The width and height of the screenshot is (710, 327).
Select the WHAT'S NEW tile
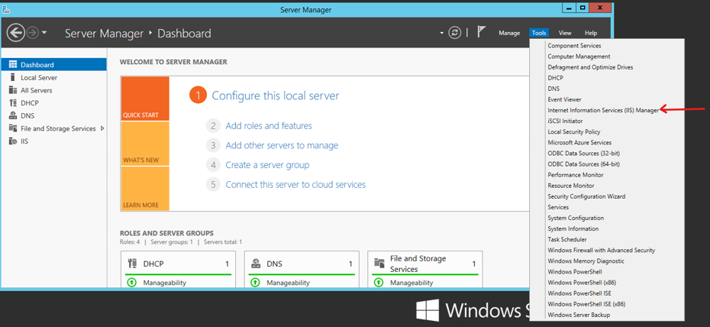[145, 144]
